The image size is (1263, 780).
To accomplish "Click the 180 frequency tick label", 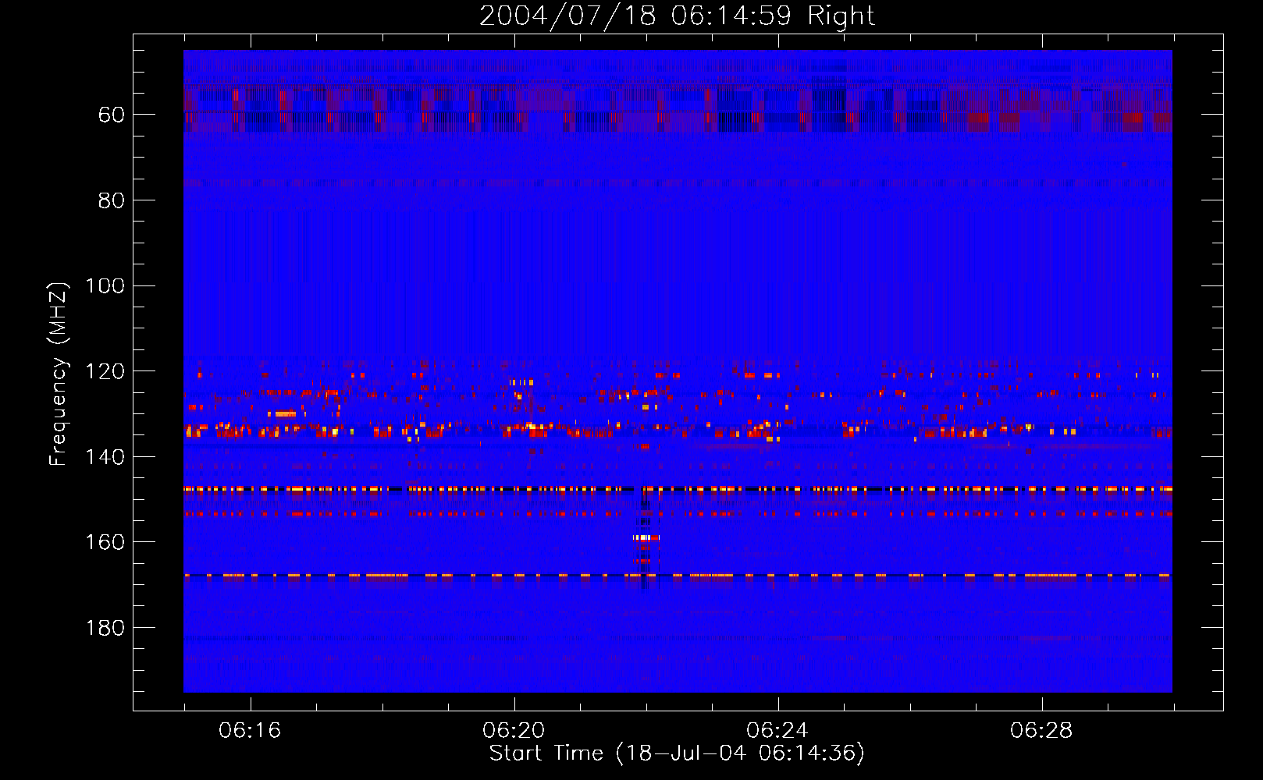I will (105, 628).
